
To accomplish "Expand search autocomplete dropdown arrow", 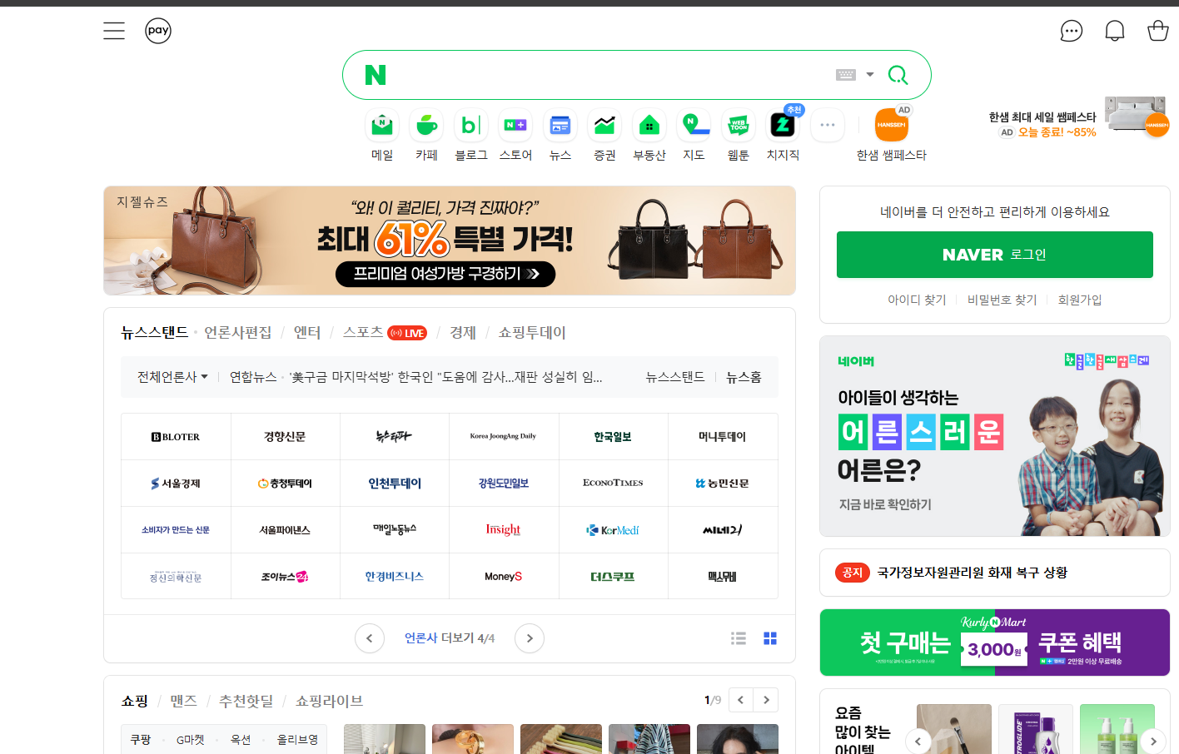I will coord(870,75).
